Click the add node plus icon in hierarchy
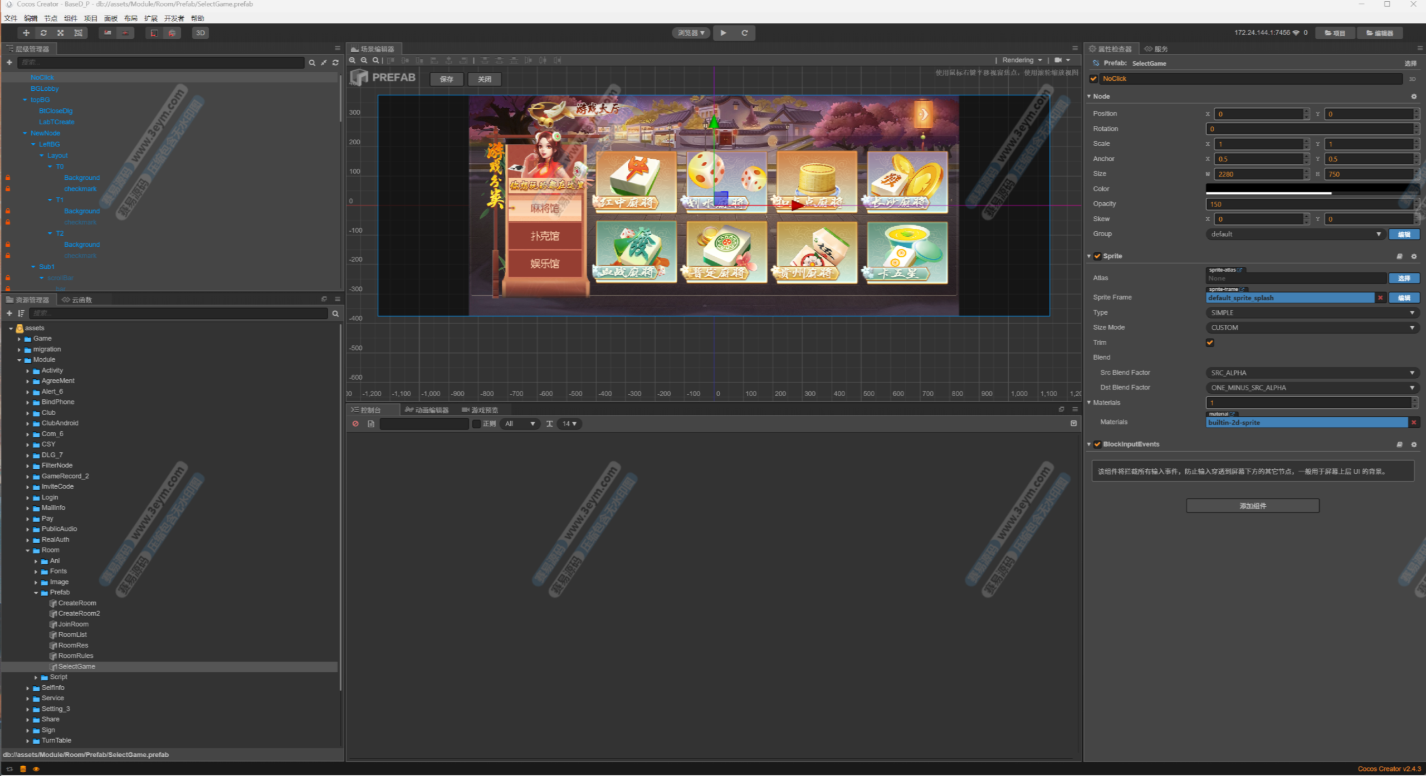Image resolution: width=1426 pixels, height=776 pixels. tap(9, 62)
